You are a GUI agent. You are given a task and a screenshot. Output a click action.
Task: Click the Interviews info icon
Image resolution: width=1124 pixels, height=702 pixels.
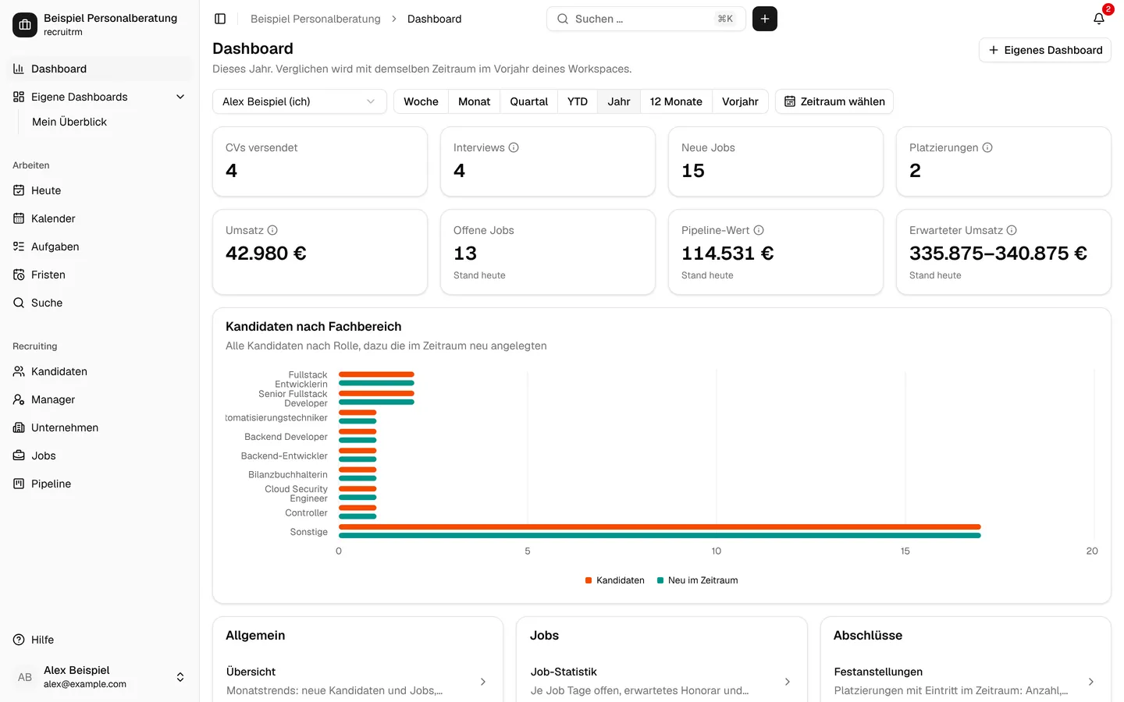514,147
